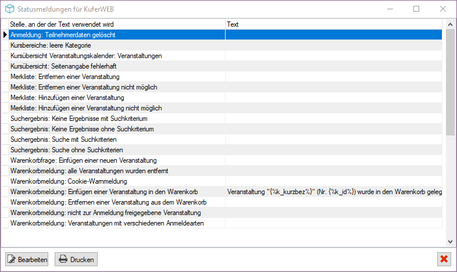457x272 pixels.
Task: Click the KuferWEB cube icon in title bar
Action: click(10, 9)
